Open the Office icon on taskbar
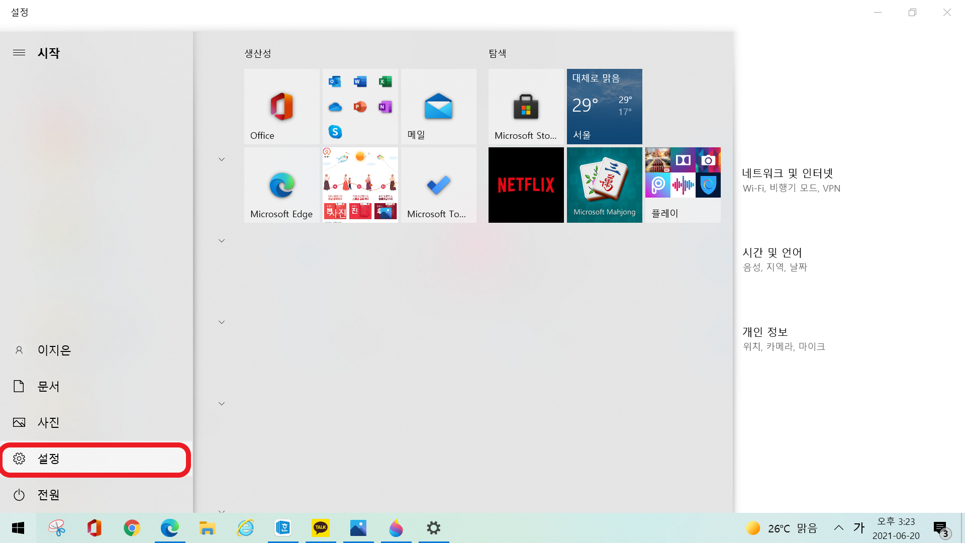The image size is (965, 543). pos(94,528)
